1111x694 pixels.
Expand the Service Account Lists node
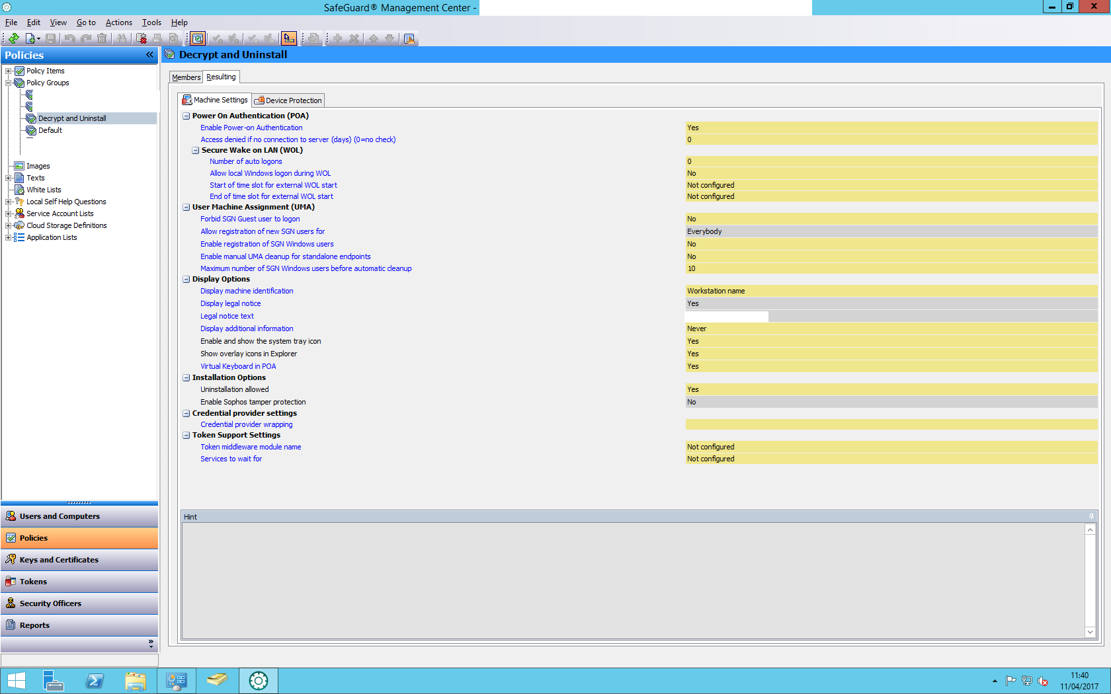(x=9, y=213)
